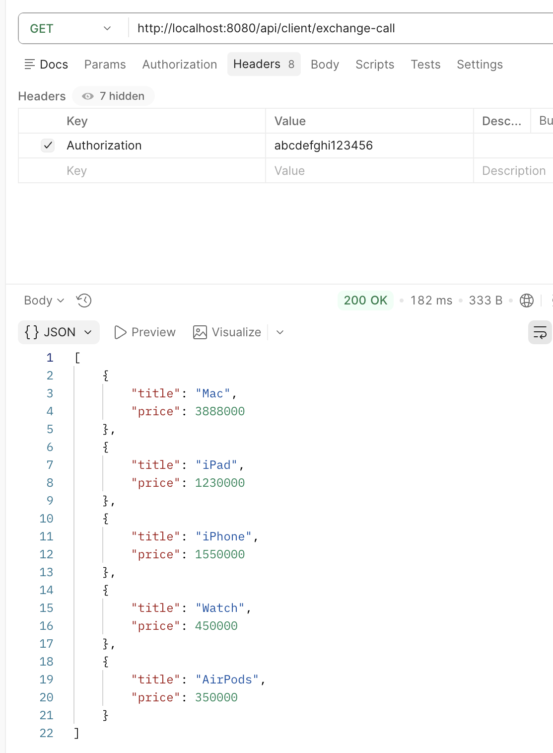This screenshot has width=553, height=753.
Task: Uncheck the Authorization header checkbox
Action: [x=48, y=146]
